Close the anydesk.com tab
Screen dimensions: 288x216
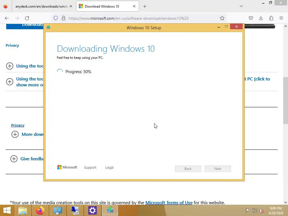(x=71, y=6)
